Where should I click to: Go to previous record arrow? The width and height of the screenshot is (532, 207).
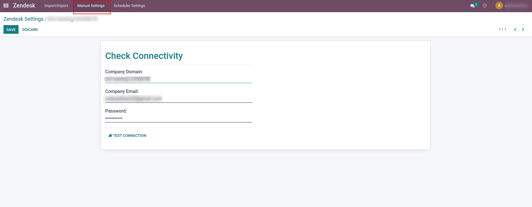click(x=515, y=29)
